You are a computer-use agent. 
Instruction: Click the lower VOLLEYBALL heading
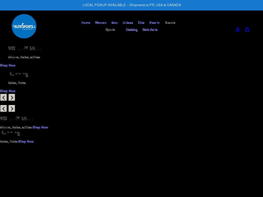[x=16, y=118]
